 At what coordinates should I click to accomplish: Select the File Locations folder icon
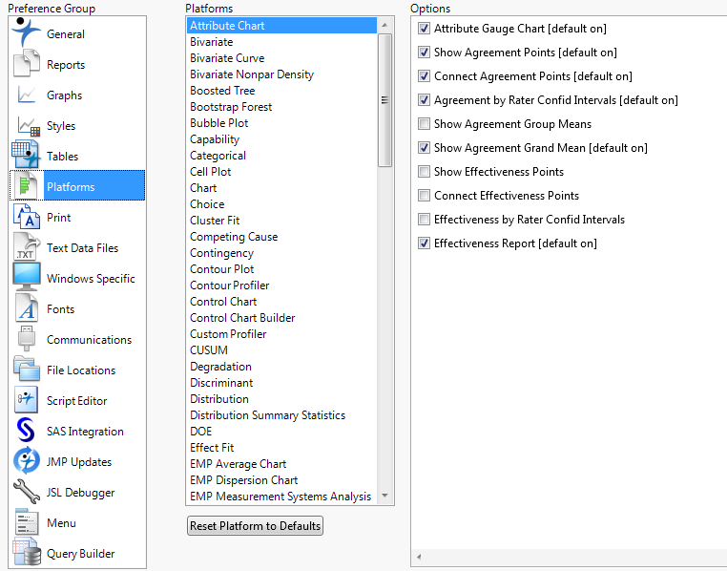point(26,370)
